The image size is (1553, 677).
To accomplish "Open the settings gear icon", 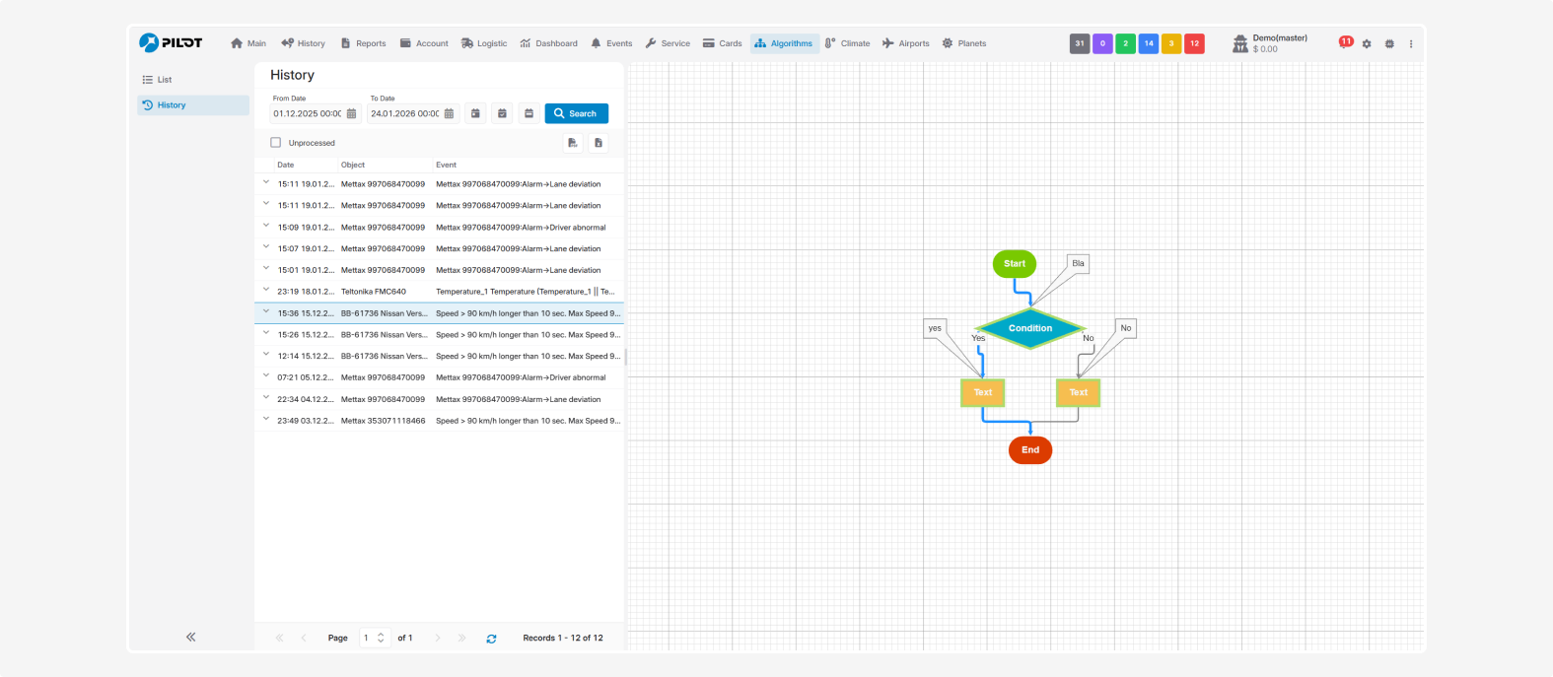I will [1367, 44].
